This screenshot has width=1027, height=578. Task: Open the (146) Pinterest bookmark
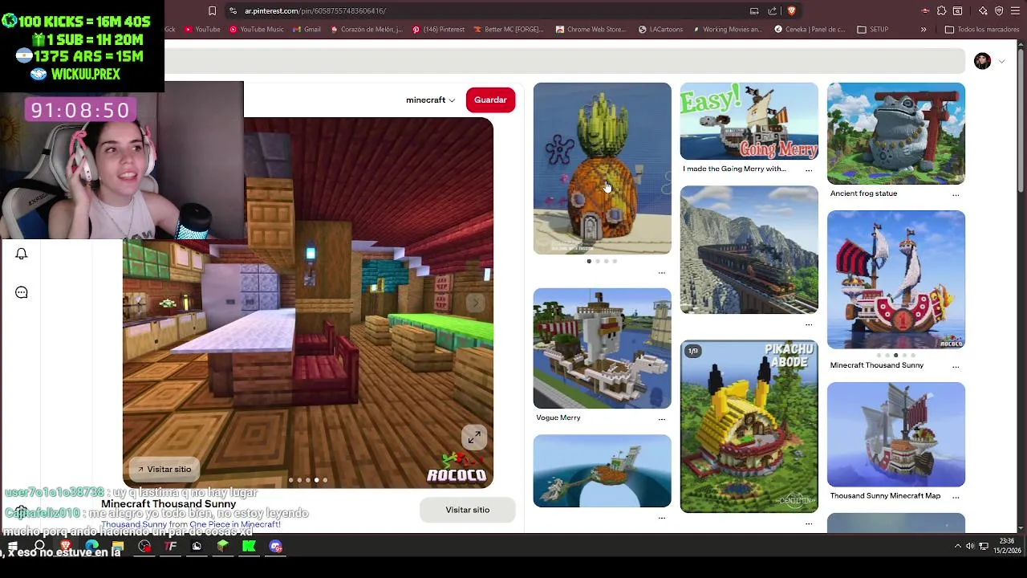click(438, 30)
